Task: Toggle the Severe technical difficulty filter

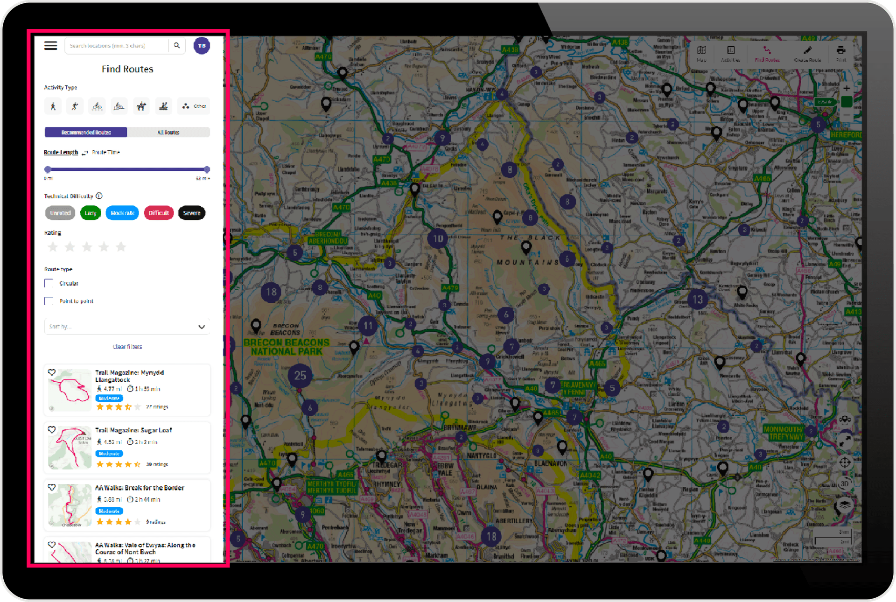Action: [191, 213]
